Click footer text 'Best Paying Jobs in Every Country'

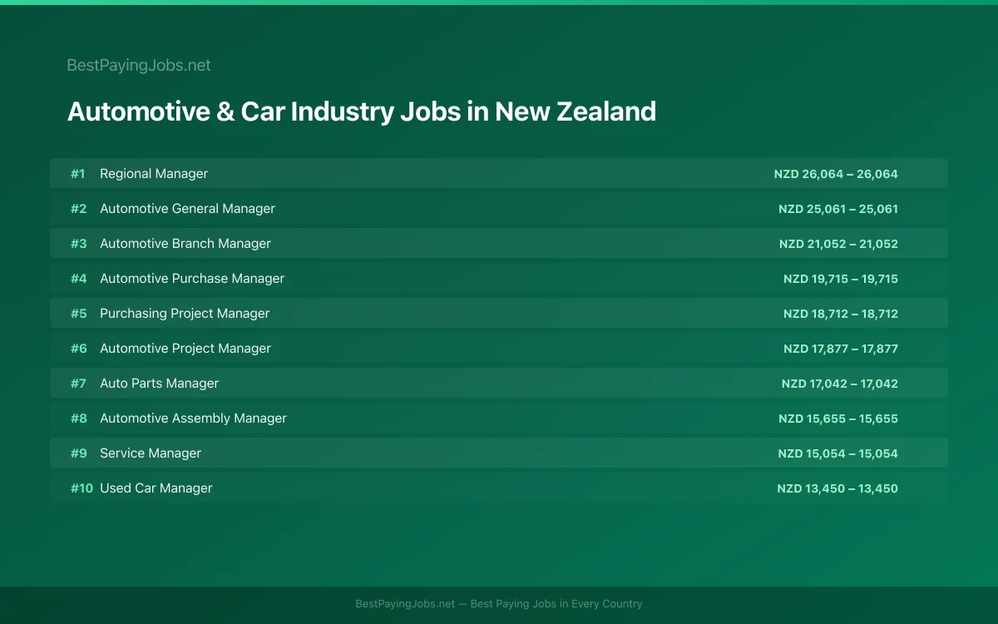[x=556, y=604]
